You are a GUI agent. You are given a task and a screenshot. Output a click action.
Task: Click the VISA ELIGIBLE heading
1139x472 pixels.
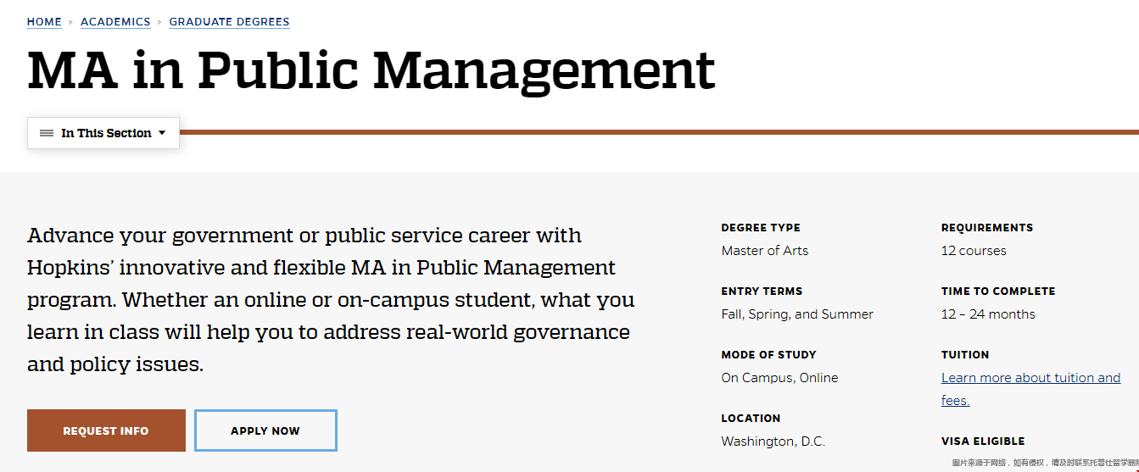point(983,441)
